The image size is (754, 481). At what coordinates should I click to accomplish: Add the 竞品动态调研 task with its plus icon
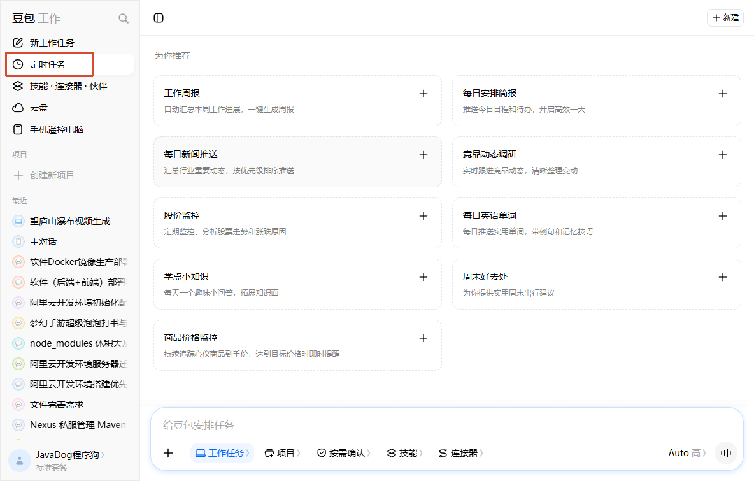coord(722,155)
